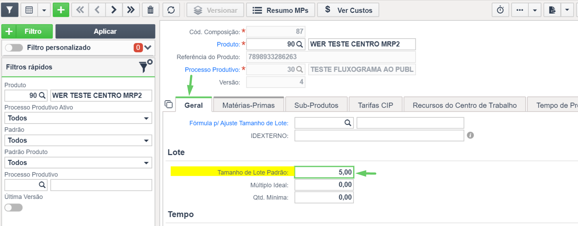
Task: Click Cód. Composição field showing 87
Action: tap(276, 31)
